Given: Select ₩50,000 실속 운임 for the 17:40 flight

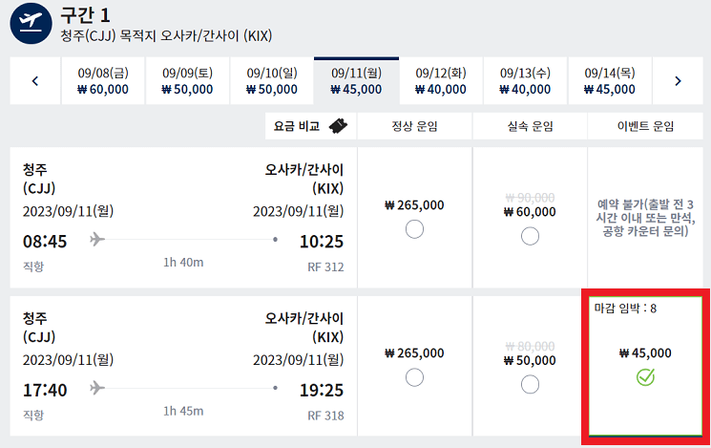Looking at the screenshot, I should (x=530, y=384).
